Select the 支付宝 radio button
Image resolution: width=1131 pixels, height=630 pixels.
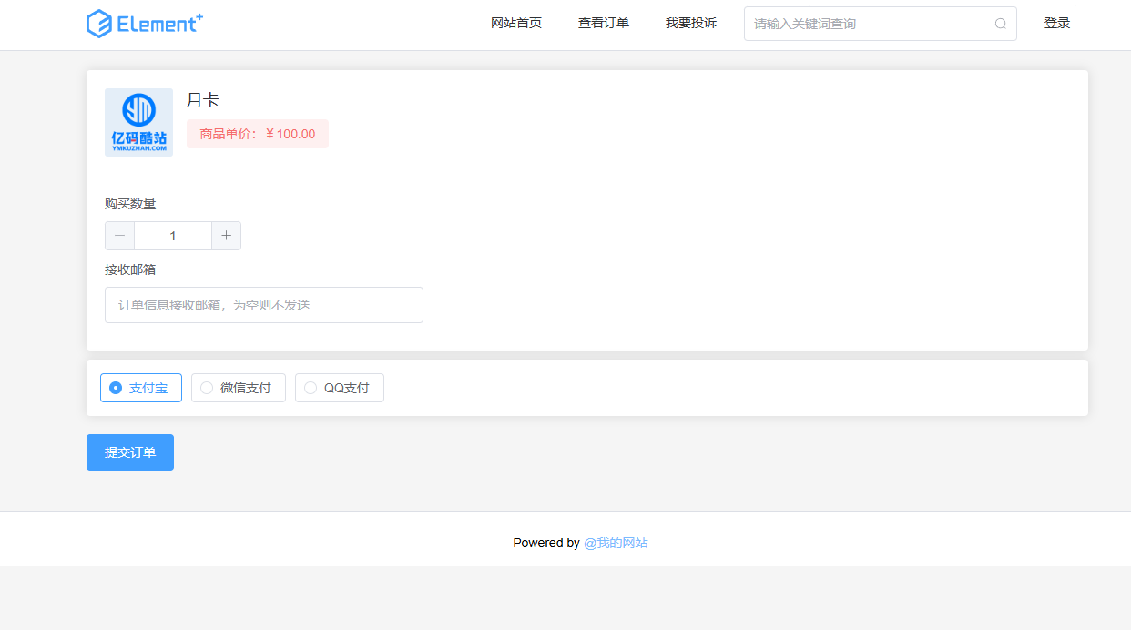click(116, 387)
